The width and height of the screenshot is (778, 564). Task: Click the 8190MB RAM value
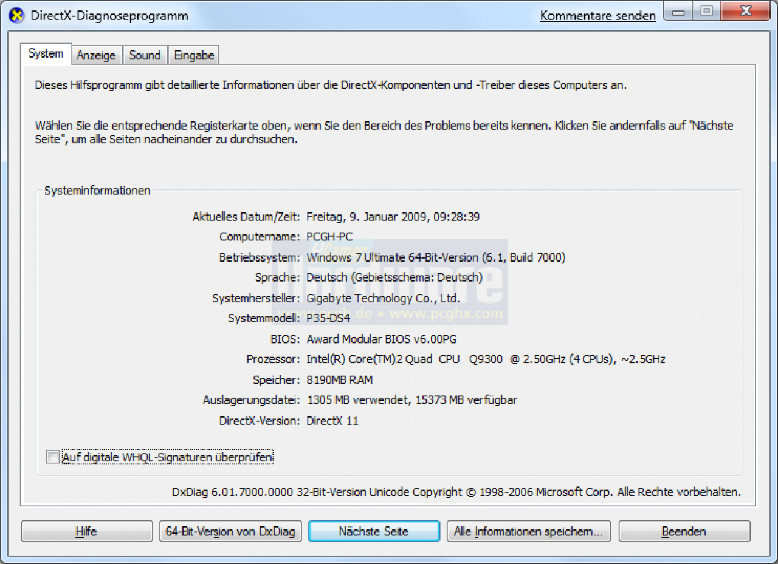[x=340, y=380]
